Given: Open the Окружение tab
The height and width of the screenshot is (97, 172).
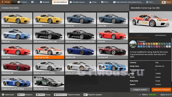Looking at the screenshot, I should coord(94,2).
